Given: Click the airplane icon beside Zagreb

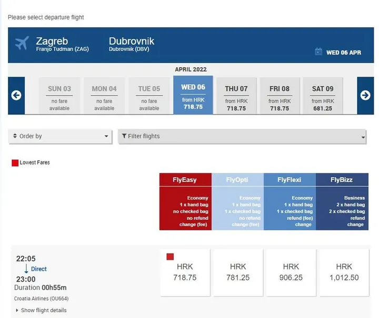Looking at the screenshot, I should pos(22,43).
